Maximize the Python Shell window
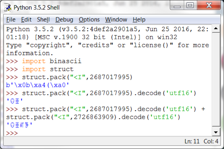 click(x=190, y=6)
